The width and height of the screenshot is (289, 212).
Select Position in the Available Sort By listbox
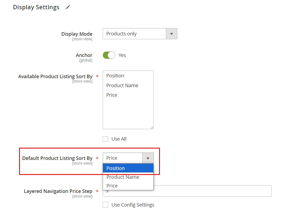[x=115, y=76]
